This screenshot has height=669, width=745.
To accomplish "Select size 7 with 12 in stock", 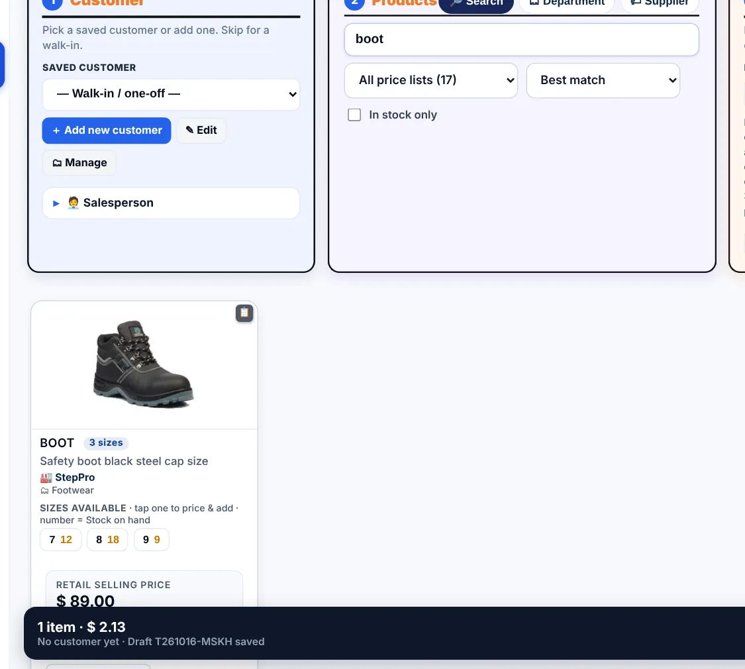I will [x=61, y=540].
